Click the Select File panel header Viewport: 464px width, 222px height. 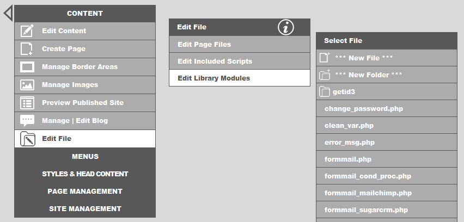387,41
